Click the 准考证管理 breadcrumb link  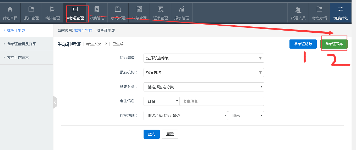click(x=83, y=30)
